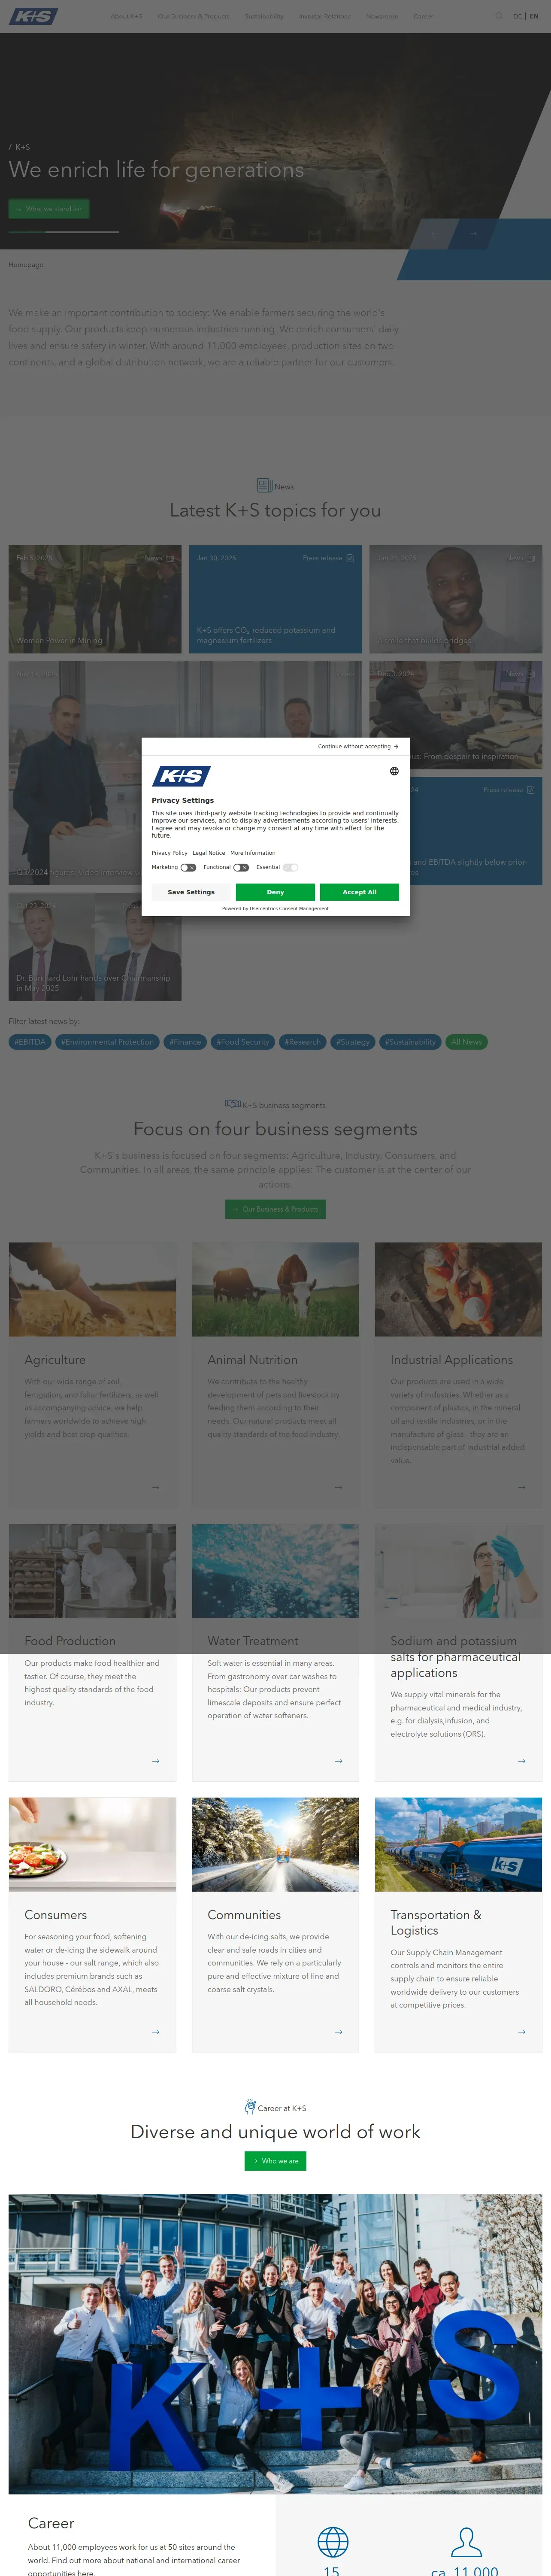The image size is (551, 2576).
Task: Expand the More Information link in dialog
Action: pyautogui.click(x=253, y=853)
